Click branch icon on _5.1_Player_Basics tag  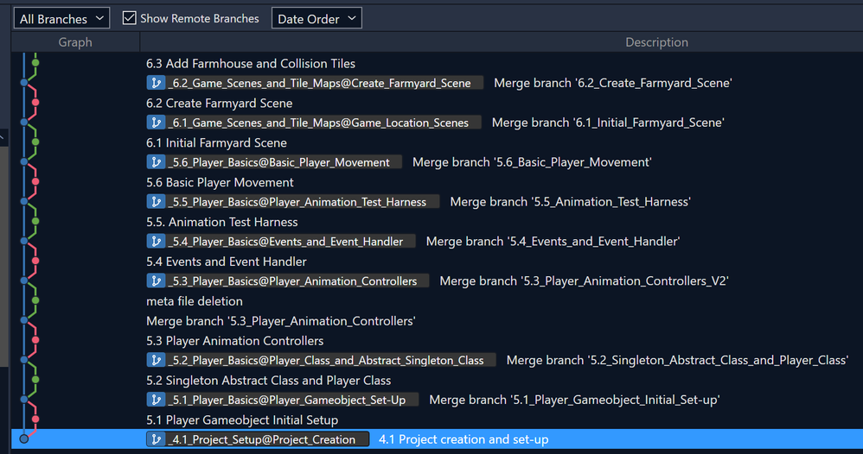pos(157,400)
